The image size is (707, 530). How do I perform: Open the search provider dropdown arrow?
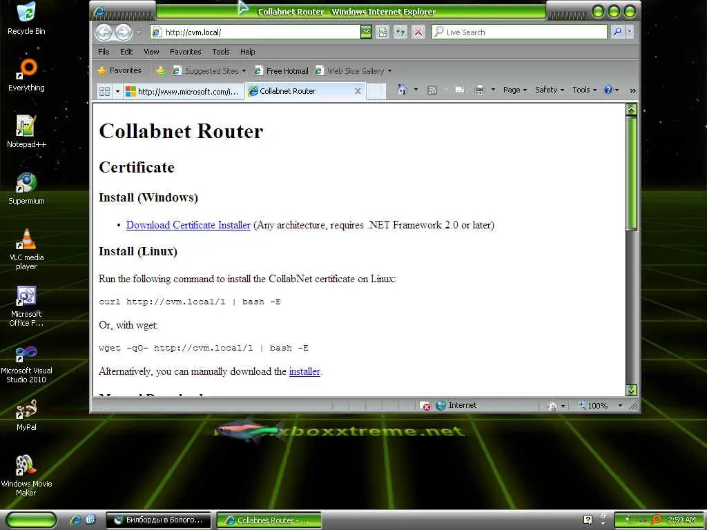[x=630, y=32]
